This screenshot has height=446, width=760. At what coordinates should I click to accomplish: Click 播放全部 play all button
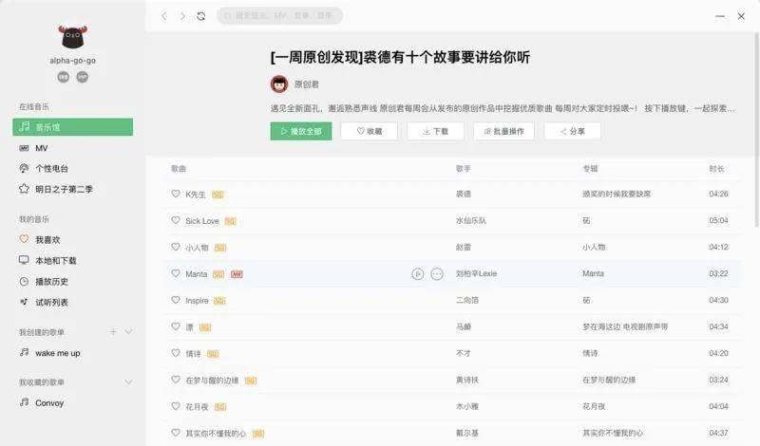pos(301,131)
